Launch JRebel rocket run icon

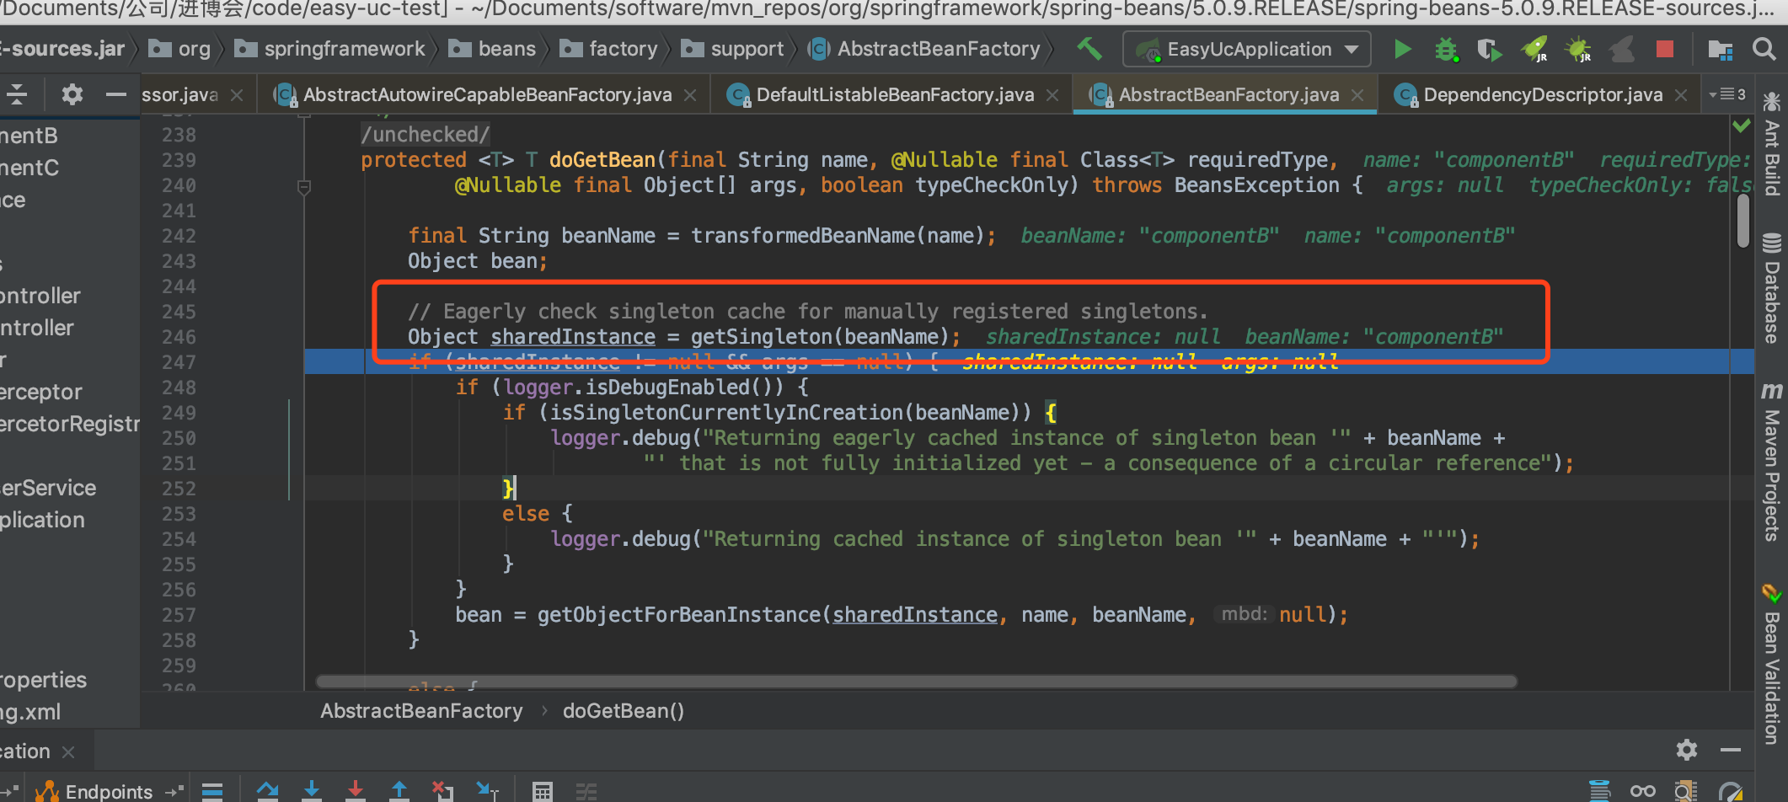1534,50
